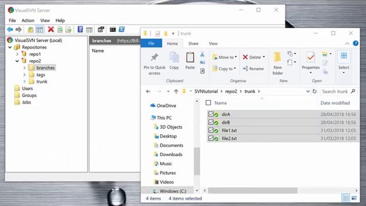Image resolution: width=366 pixels, height=206 pixels.
Task: Click Date modified column header
Action: [x=335, y=103]
